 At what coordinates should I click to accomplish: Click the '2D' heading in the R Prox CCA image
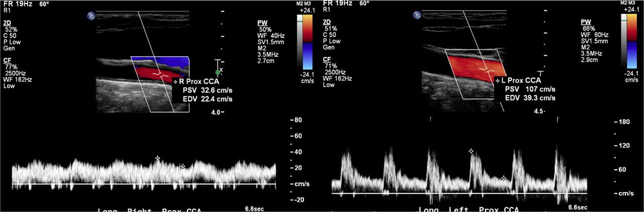[7, 23]
